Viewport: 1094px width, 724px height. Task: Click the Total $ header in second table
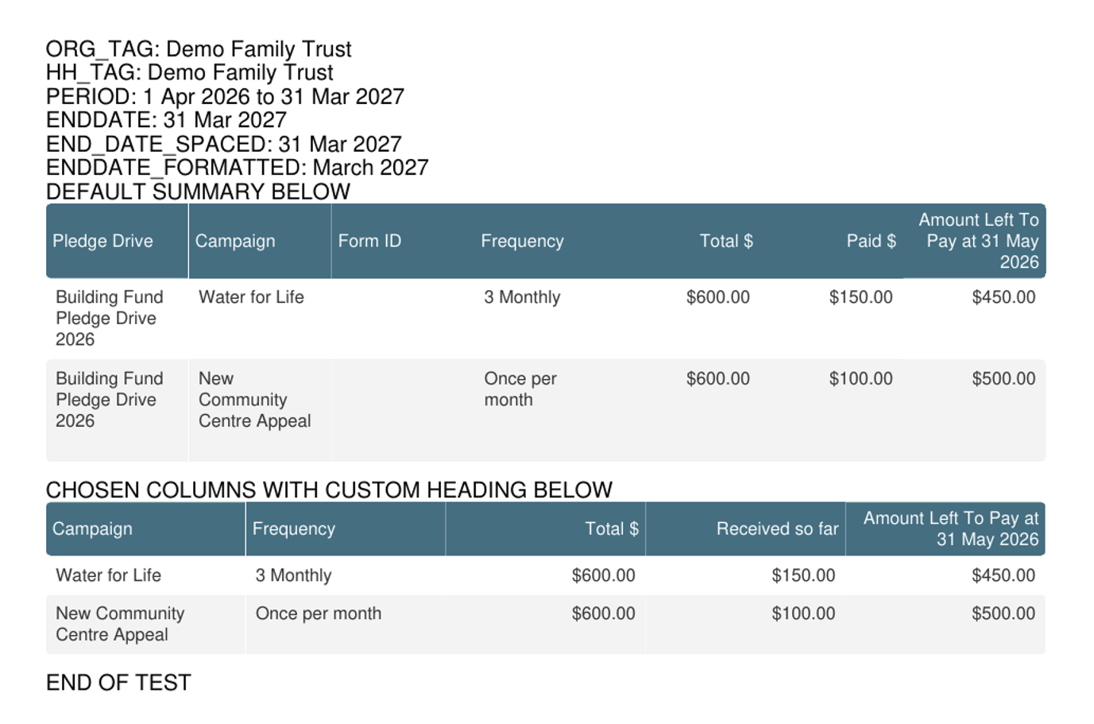pyautogui.click(x=612, y=529)
